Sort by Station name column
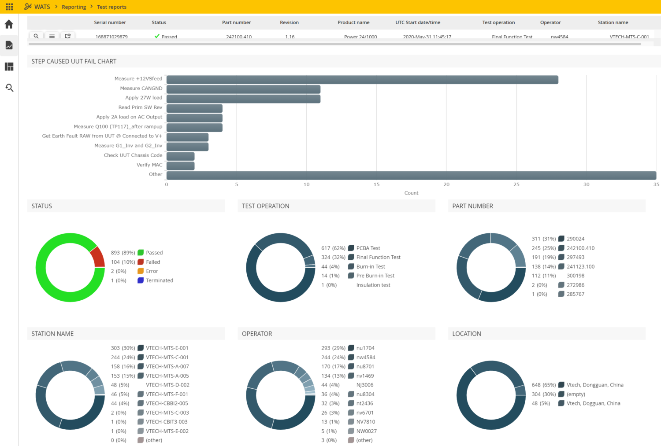 point(613,22)
